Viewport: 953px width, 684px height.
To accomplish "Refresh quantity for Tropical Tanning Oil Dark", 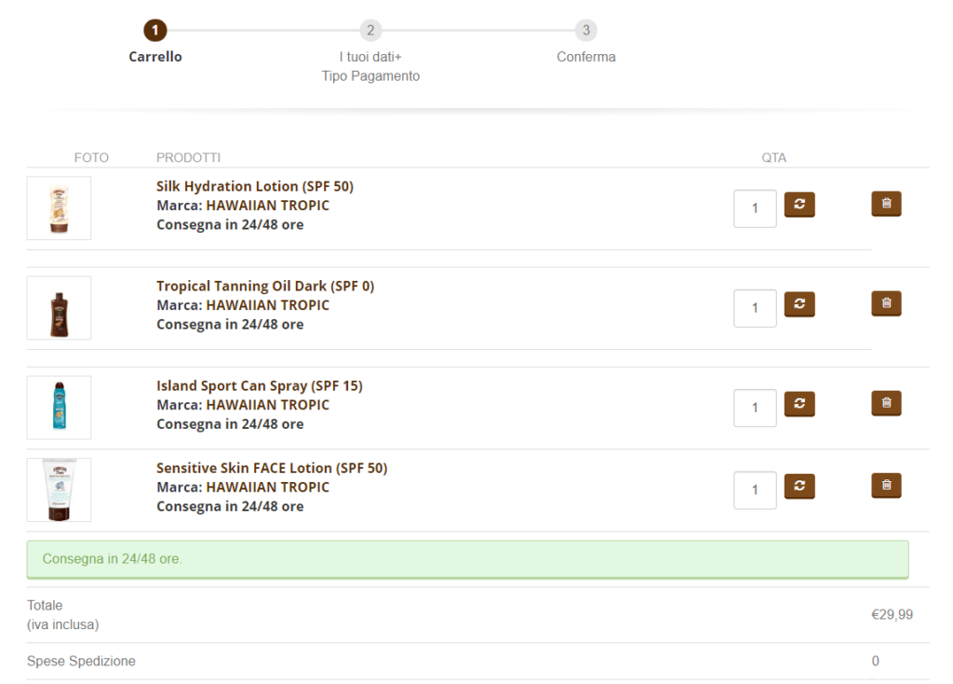I will (x=799, y=304).
